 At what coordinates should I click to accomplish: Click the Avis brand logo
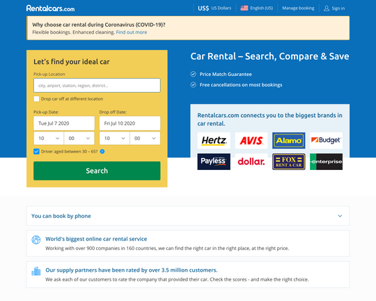pos(251,141)
